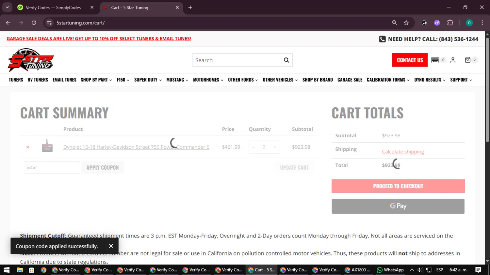This screenshot has width=490, height=275.
Task: Open the Chrome profile avatar
Action: (x=469, y=23)
